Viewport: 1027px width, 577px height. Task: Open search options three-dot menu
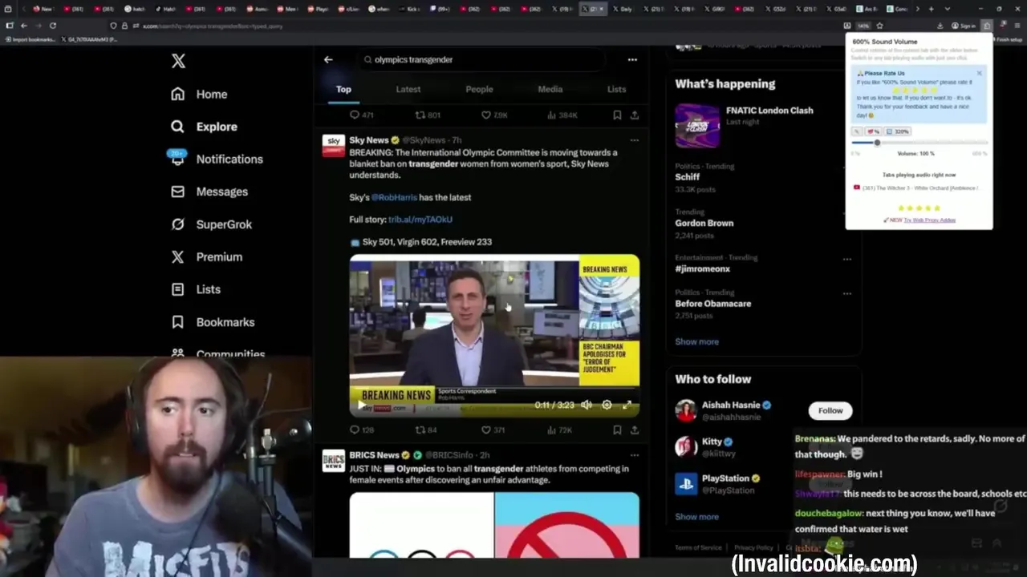click(632, 59)
